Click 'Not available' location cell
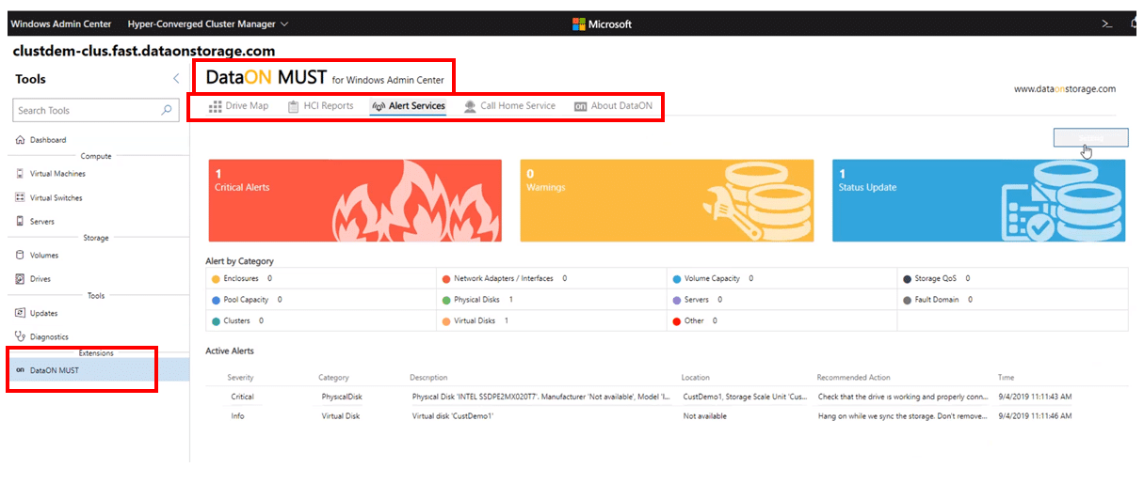Image resolution: width=1144 pixels, height=483 pixels. coord(705,416)
